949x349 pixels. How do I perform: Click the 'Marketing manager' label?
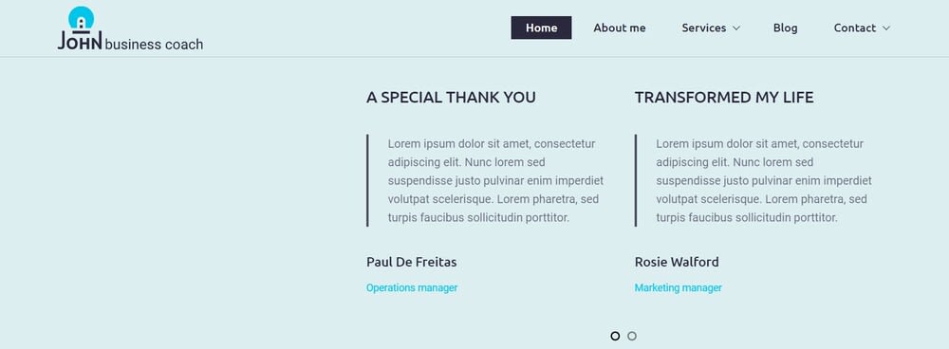tap(678, 288)
